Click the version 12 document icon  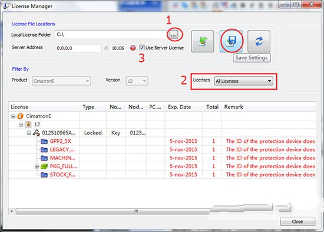28,125
